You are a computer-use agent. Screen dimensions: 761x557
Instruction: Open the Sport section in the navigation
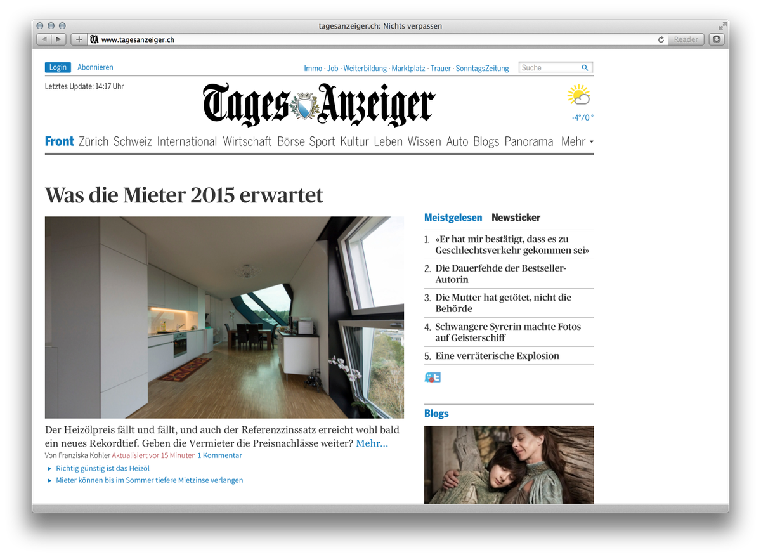pos(322,141)
